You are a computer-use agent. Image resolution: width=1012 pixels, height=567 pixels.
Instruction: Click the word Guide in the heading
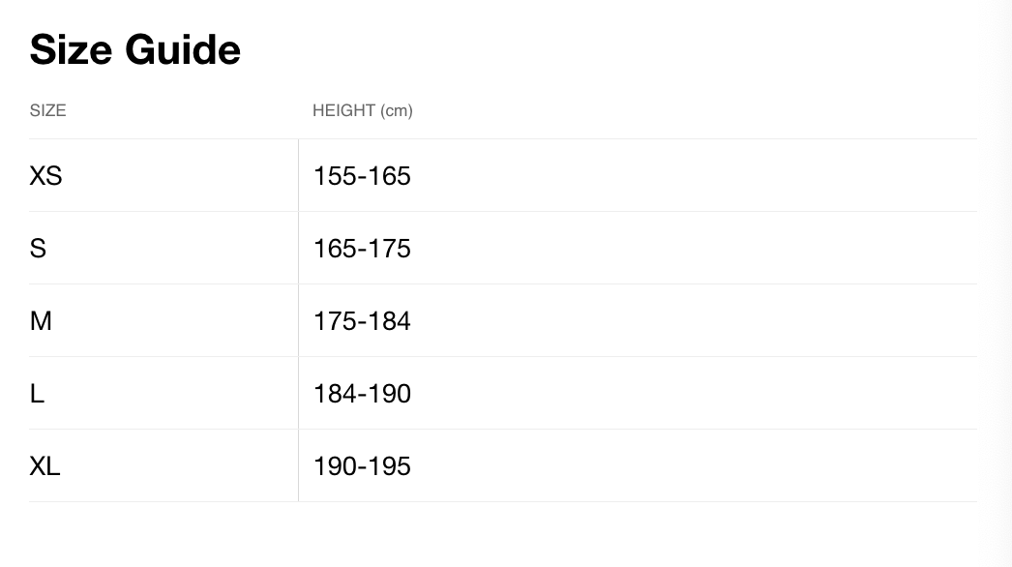[182, 49]
